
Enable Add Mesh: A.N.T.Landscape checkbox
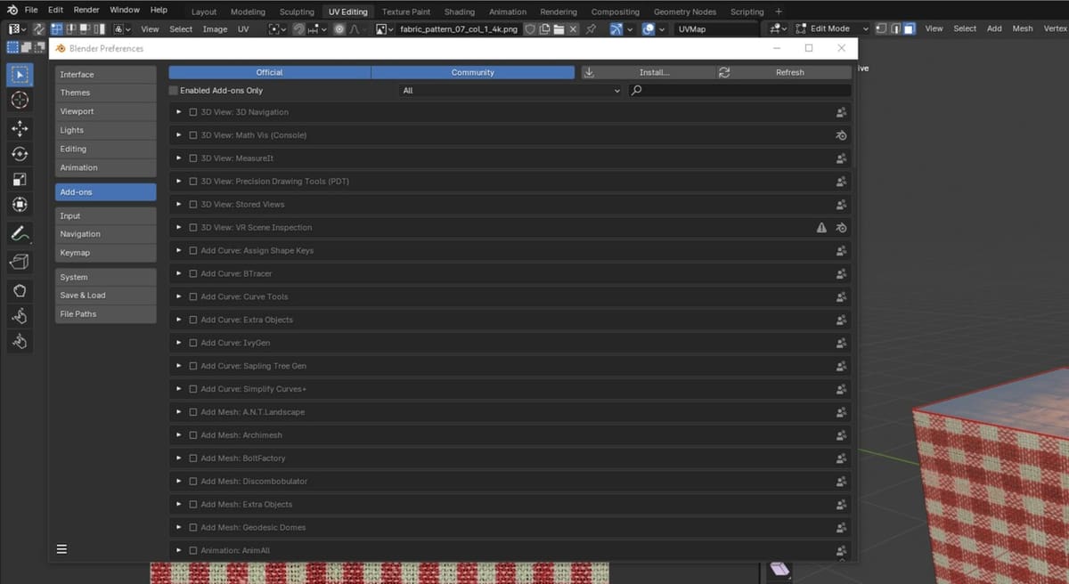click(192, 412)
